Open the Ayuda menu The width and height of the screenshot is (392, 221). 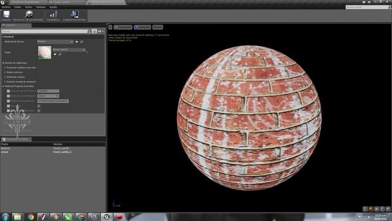coord(53,7)
